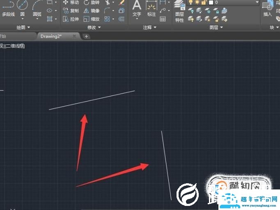
Task: Select the 多段线 (Polyline) tool
Action: (8, 8)
